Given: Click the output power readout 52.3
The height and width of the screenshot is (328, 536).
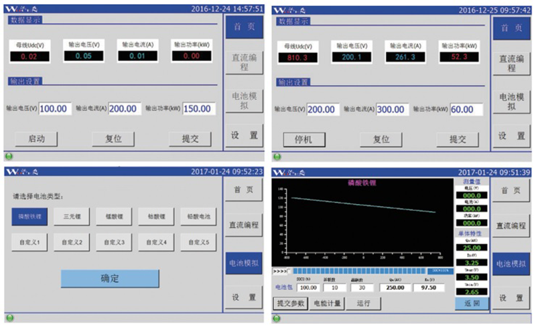Looking at the screenshot, I should click(459, 57).
